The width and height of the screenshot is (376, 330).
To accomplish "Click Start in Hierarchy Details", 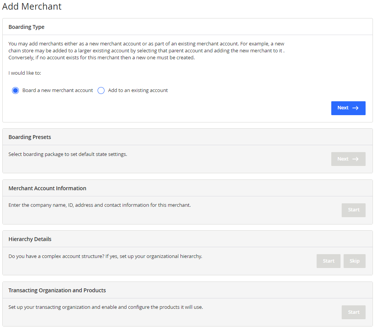I will [328, 261].
